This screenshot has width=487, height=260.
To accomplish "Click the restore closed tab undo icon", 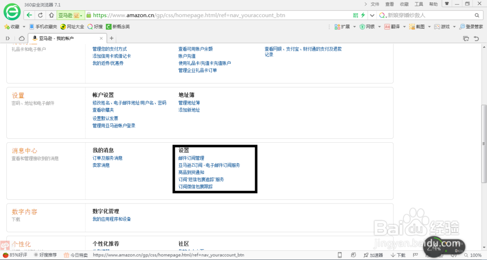I will point(476,38).
